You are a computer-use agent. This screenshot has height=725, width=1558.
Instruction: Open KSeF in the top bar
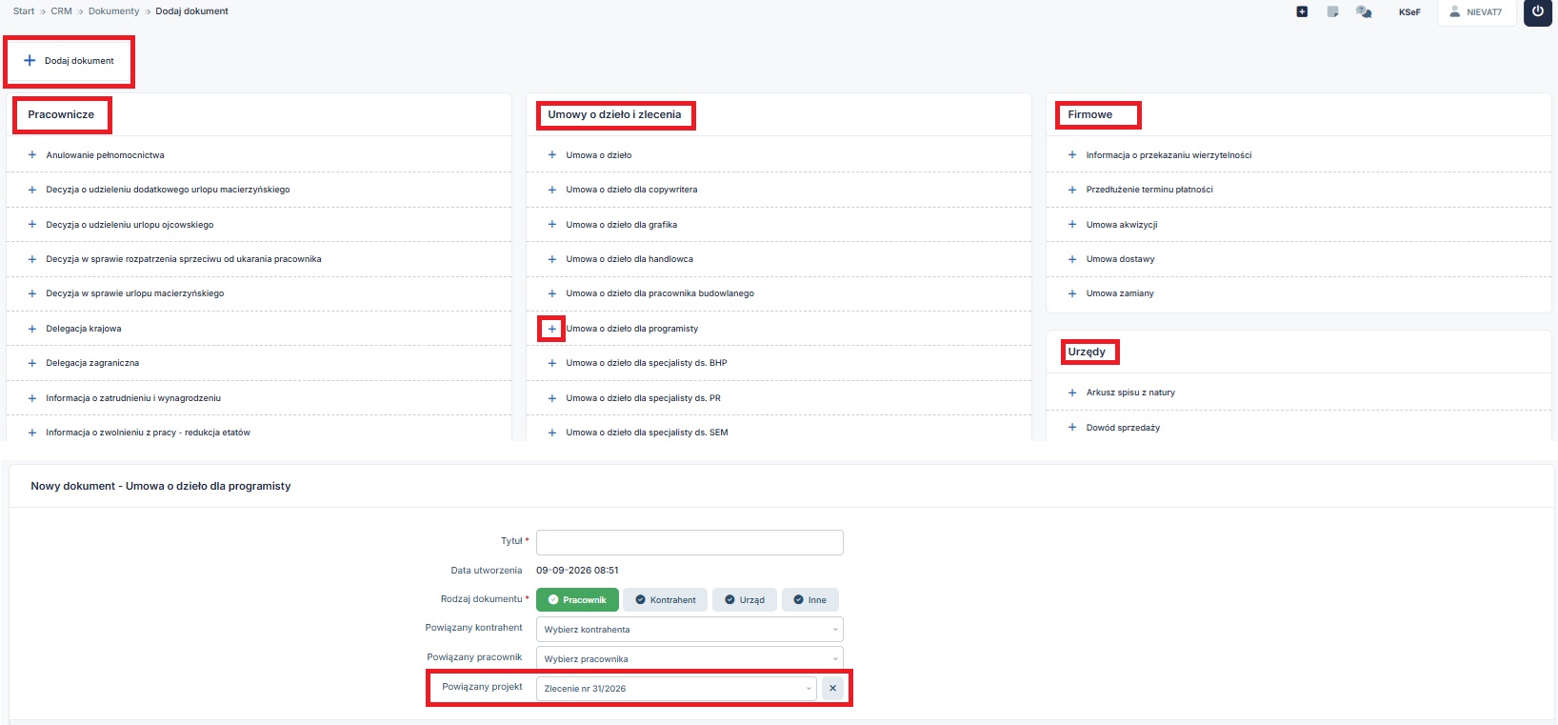[x=1409, y=12]
